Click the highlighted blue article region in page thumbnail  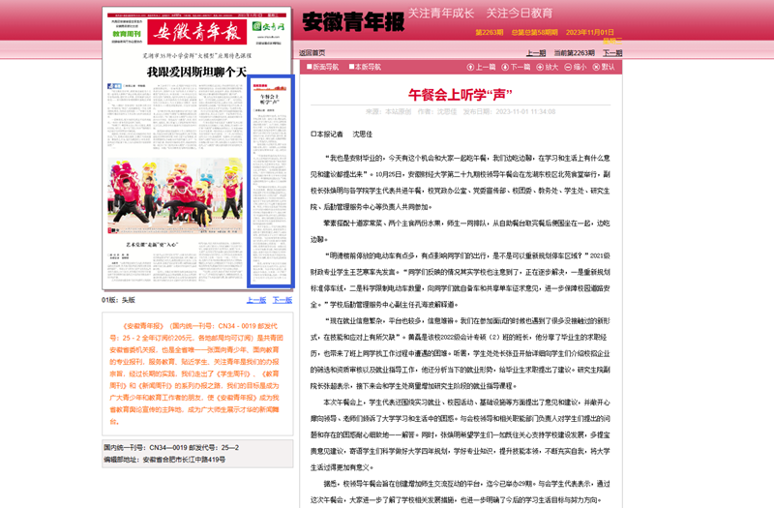270,181
